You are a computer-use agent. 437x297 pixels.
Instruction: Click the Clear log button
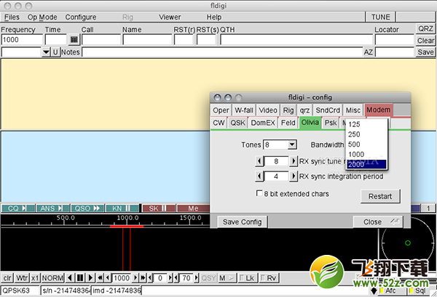(x=425, y=41)
